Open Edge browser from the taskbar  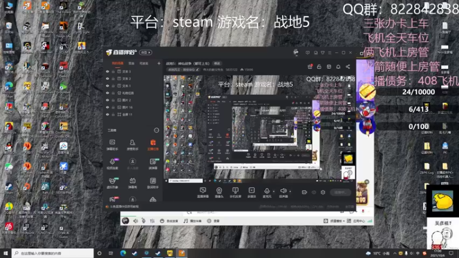click(x=123, y=253)
